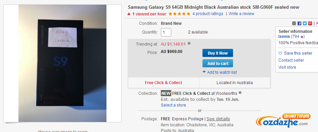Screen dimensions: 318x132
Task: Click the eye icon for watch list
Action: click(204, 72)
